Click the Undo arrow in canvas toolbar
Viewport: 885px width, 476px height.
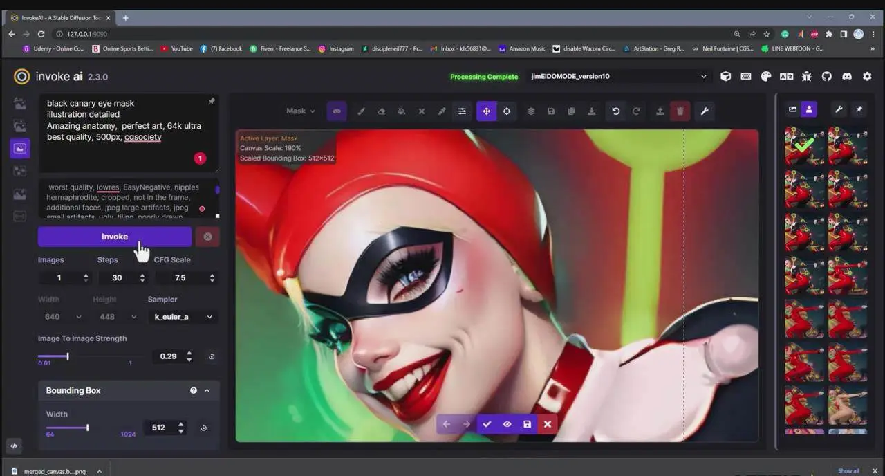(615, 111)
